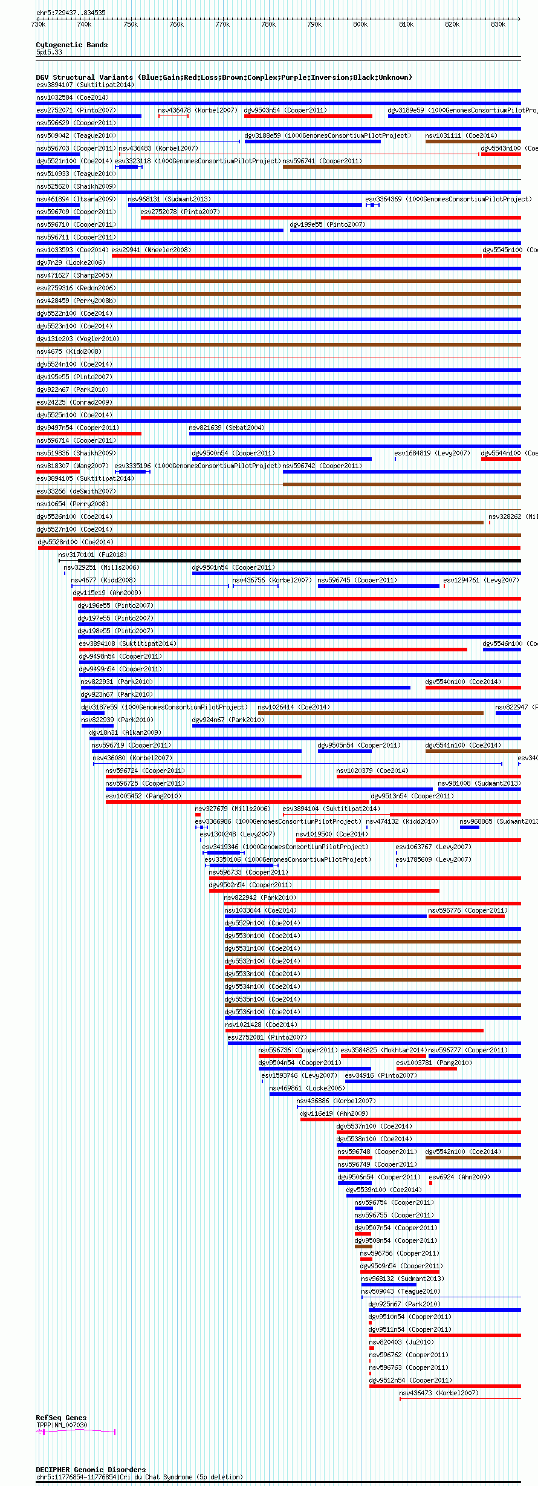
Task: Select esv24225 (Conrad2009) label
Action: [x=74, y=402]
